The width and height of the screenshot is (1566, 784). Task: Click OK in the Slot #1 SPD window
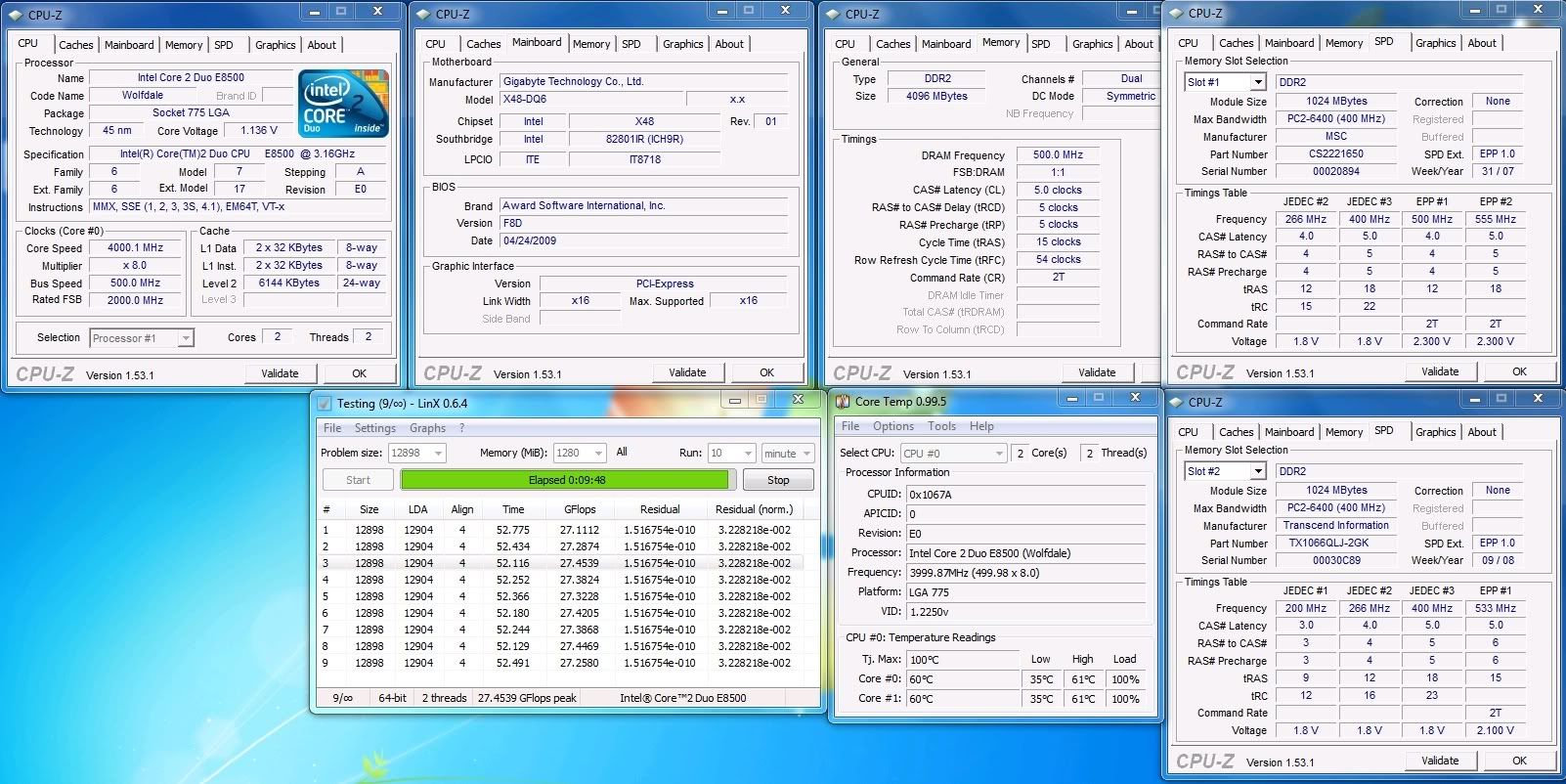[x=1519, y=371]
